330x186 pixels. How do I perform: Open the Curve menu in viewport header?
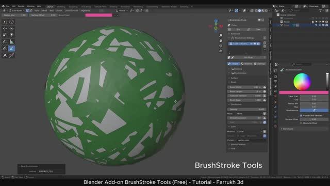pyautogui.click(x=59, y=10)
